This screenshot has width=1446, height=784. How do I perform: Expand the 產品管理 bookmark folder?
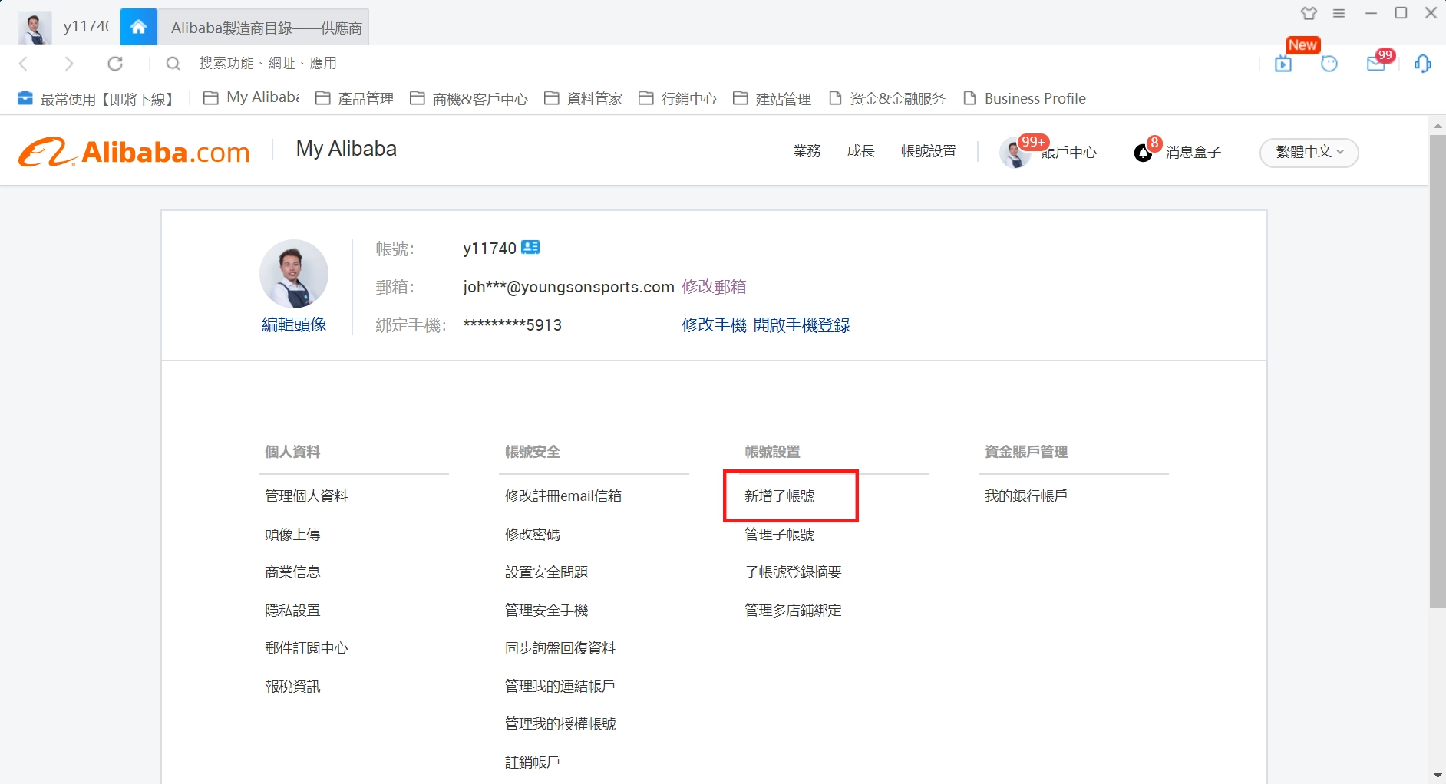(355, 98)
